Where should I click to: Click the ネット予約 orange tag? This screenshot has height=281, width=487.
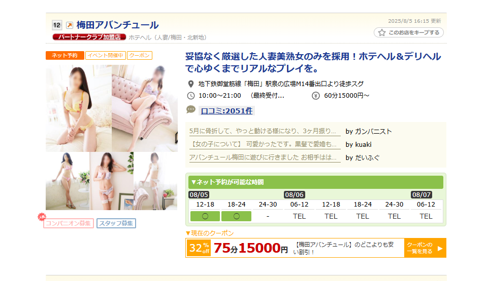pos(64,56)
